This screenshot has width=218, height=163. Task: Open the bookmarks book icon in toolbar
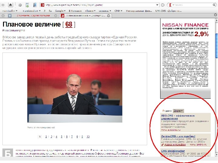coord(35,5)
